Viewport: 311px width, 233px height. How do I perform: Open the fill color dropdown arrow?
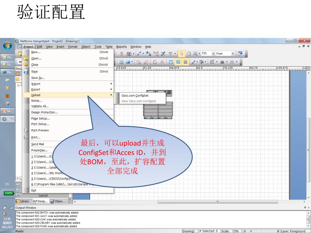[206, 62]
